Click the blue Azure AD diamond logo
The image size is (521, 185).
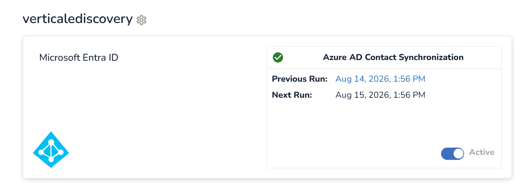51,150
